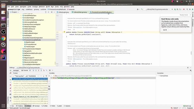The image size is (194, 109).
Task: Expand the ProxyGeneratorAdapter tree node
Action: 21,49
